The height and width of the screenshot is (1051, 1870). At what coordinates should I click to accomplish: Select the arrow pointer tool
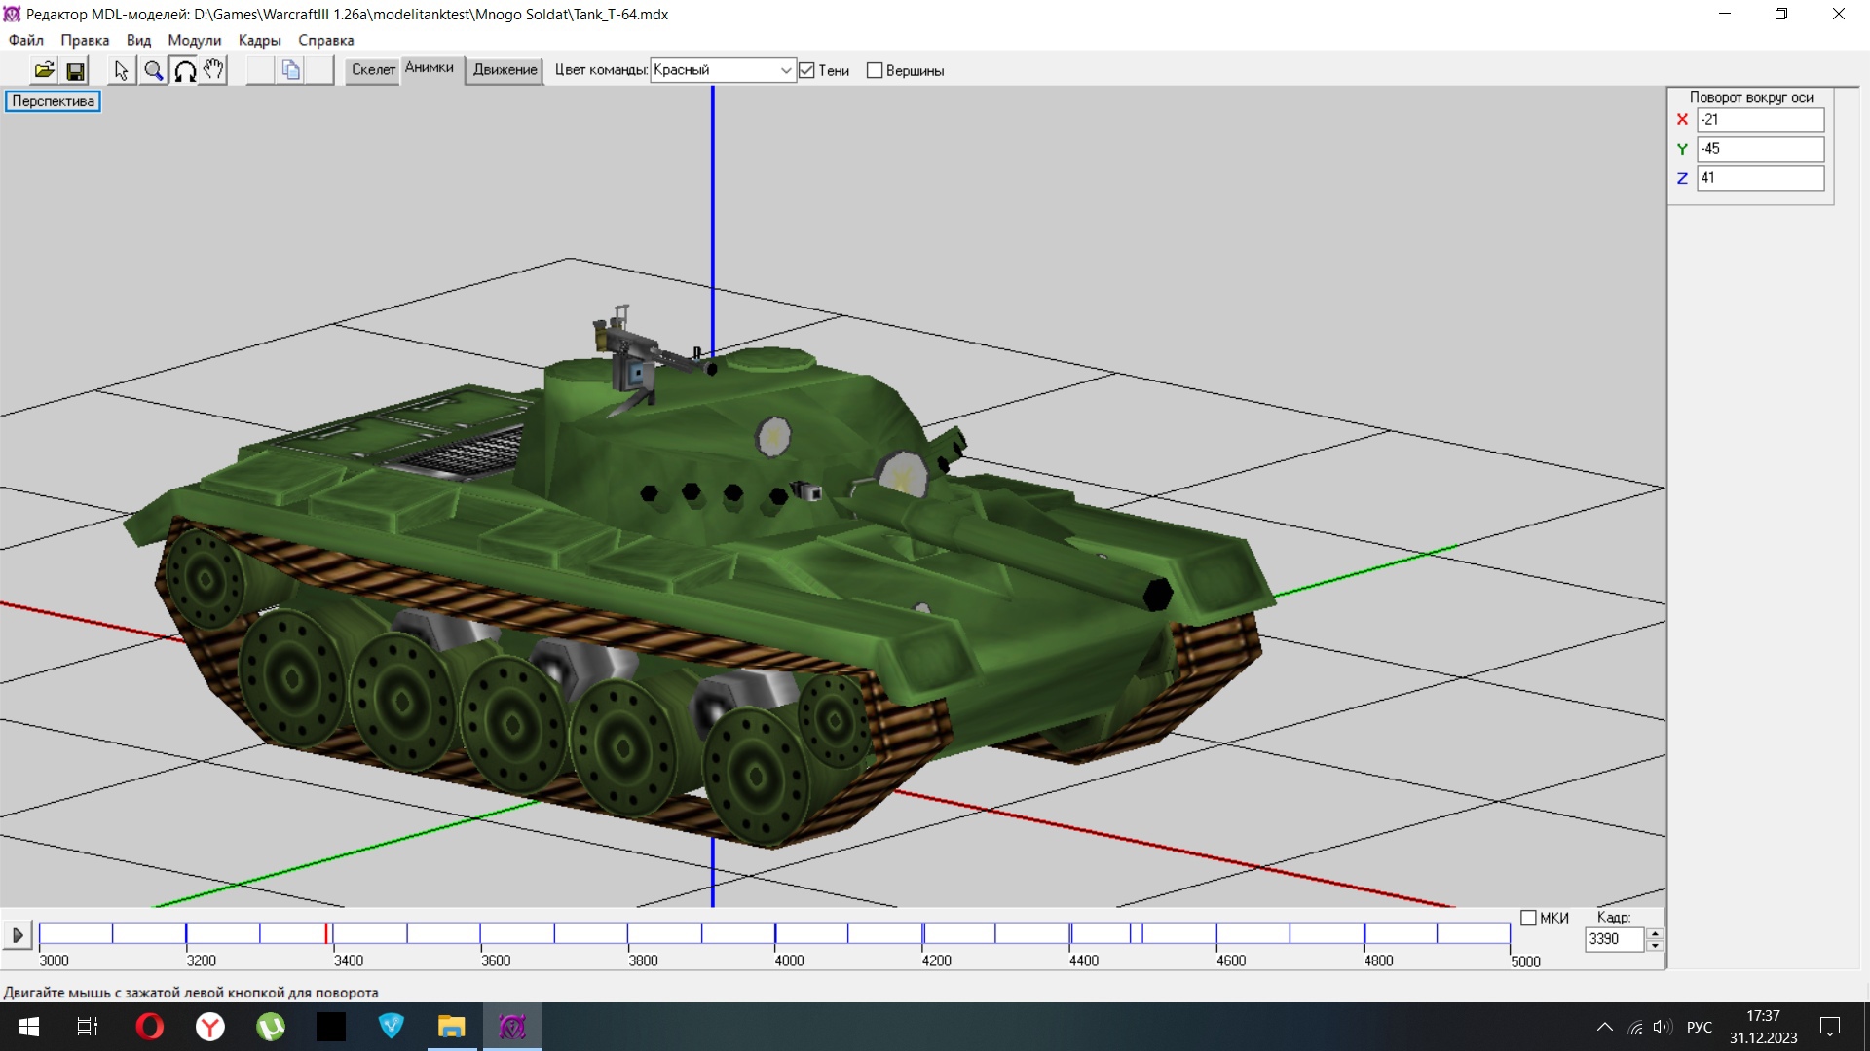pyautogui.click(x=121, y=70)
